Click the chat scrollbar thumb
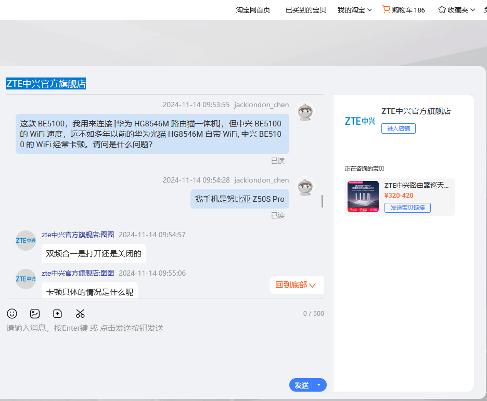The width and height of the screenshot is (487, 401). click(x=322, y=201)
